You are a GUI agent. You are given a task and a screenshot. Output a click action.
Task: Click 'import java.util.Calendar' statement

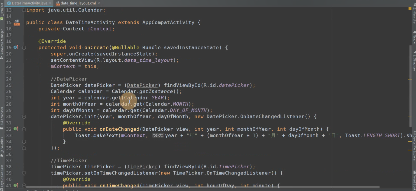tap(66, 10)
